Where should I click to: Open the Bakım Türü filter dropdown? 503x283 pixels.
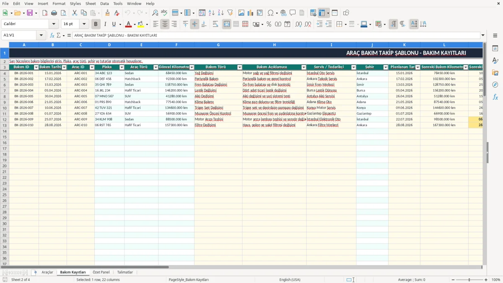pyautogui.click(x=240, y=67)
